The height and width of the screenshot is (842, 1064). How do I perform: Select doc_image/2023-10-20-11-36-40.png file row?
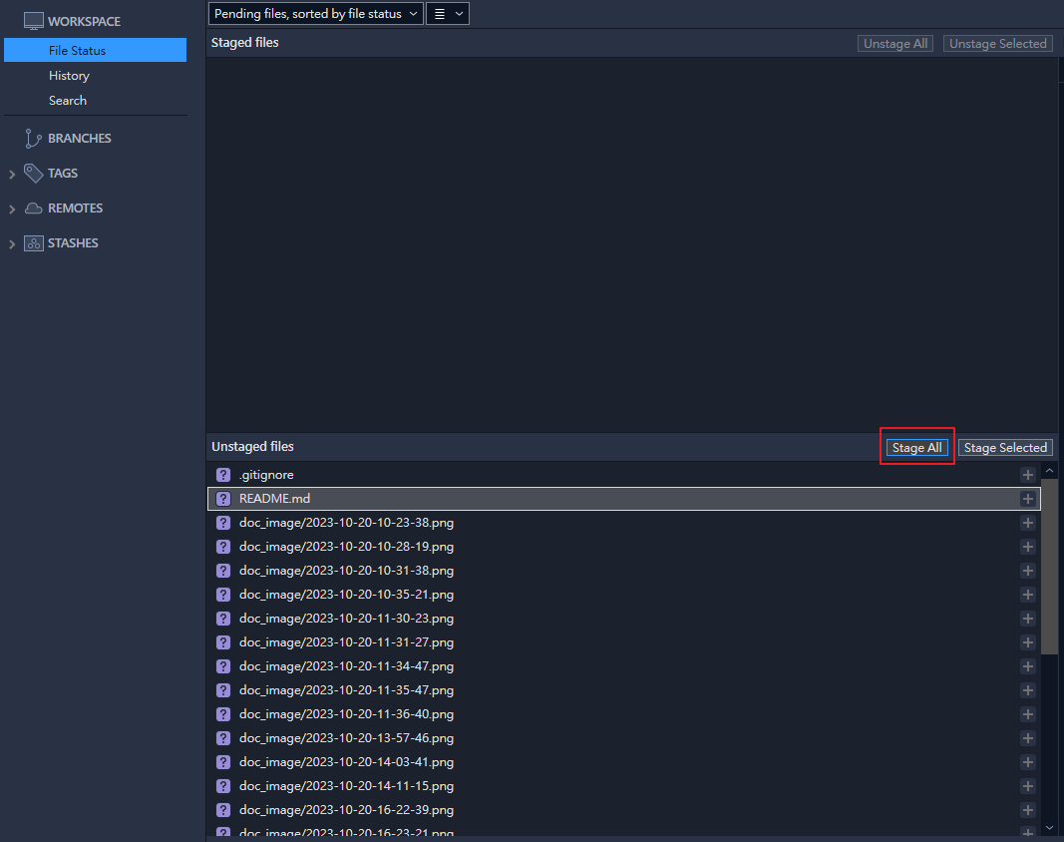click(346, 714)
